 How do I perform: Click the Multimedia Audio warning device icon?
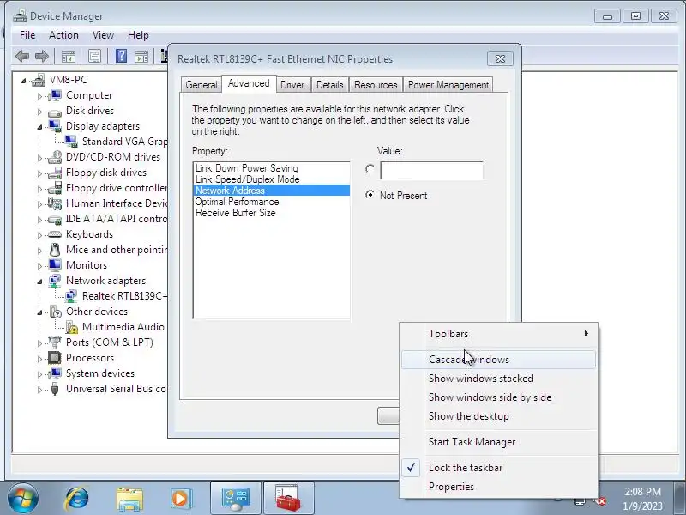[71, 327]
